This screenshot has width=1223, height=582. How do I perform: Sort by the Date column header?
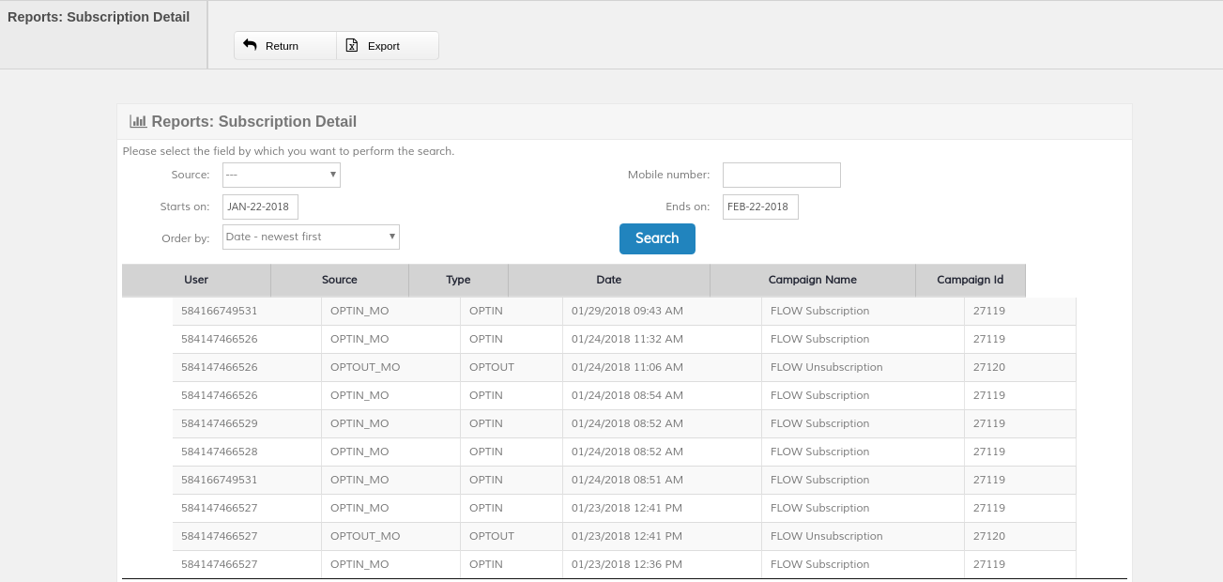(608, 280)
